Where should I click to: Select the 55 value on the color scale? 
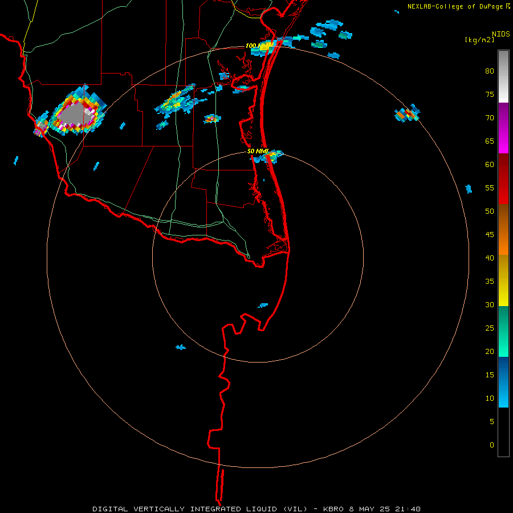490,188
